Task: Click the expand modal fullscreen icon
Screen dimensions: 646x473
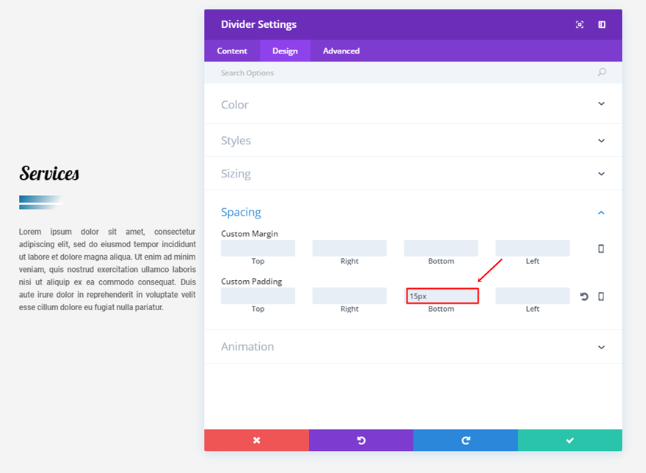Action: click(580, 25)
